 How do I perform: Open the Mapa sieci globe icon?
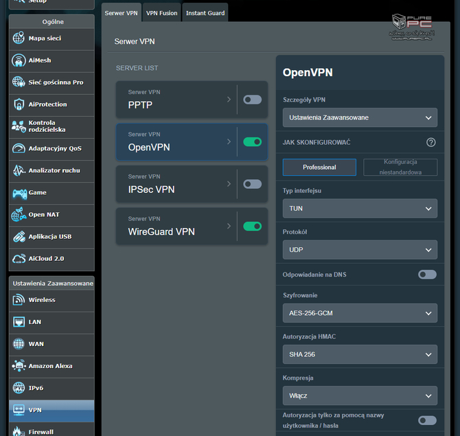19,38
